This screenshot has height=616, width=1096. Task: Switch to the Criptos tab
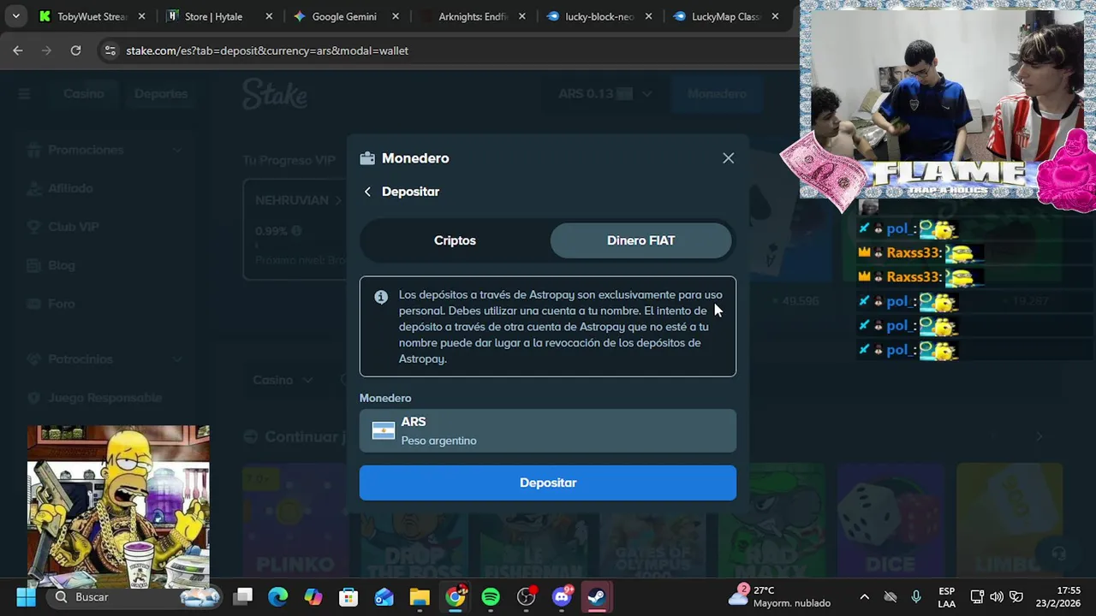coord(455,240)
